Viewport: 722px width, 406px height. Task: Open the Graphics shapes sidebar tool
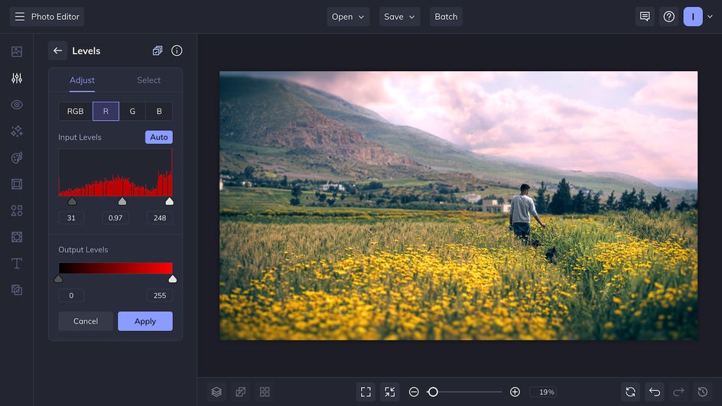(17, 211)
